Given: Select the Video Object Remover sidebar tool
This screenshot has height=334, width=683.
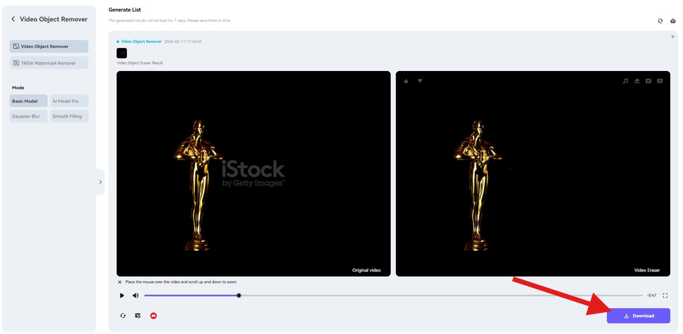Looking at the screenshot, I should click(x=49, y=46).
